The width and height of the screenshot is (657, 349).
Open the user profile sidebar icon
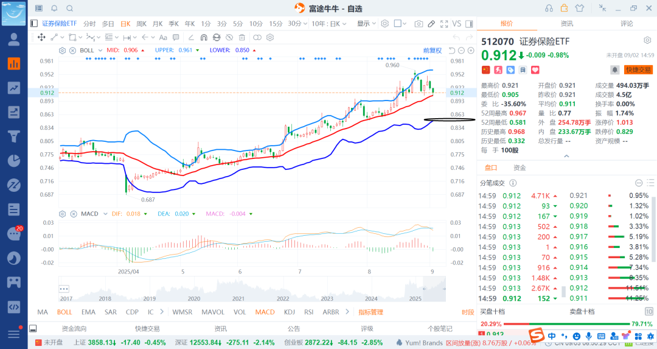pyautogui.click(x=14, y=39)
